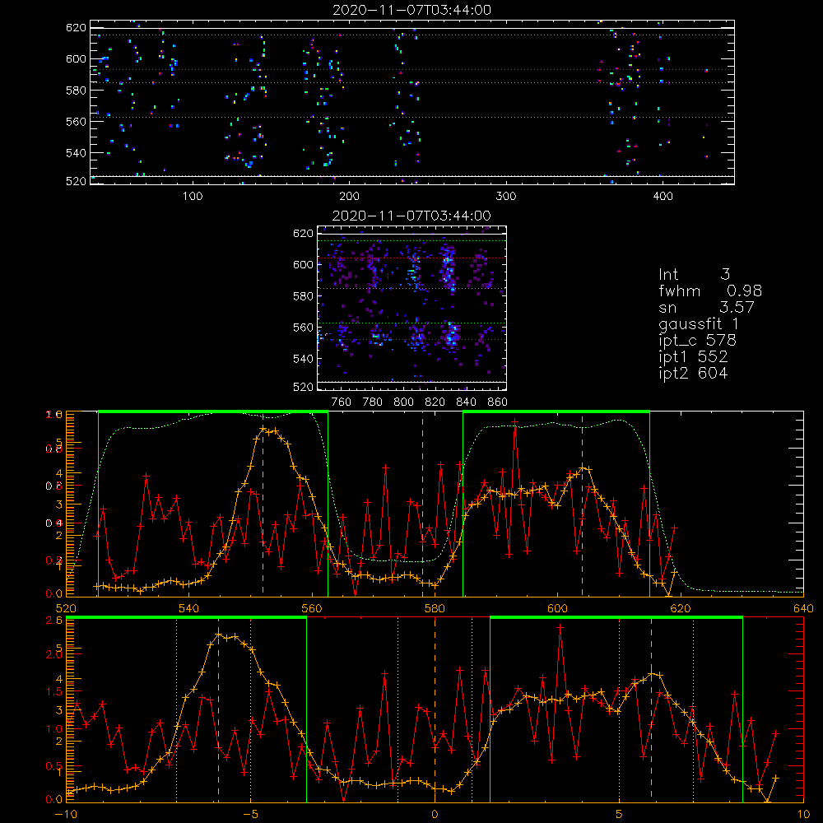
Task: Click the orange dashed marker at 552 in profile plot
Action: (263, 504)
